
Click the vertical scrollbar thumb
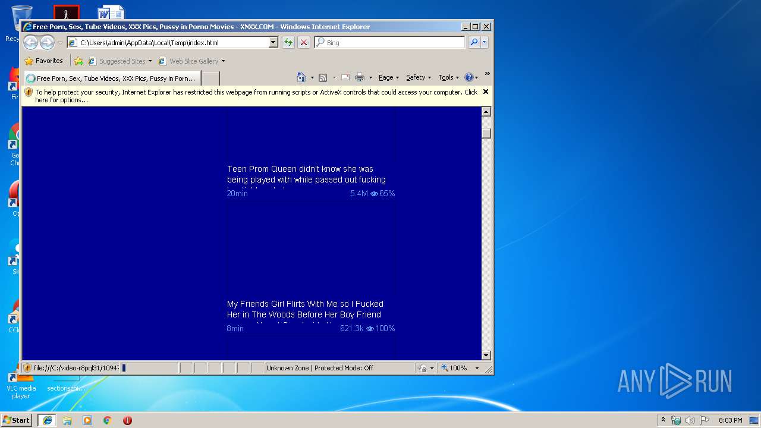click(486, 133)
